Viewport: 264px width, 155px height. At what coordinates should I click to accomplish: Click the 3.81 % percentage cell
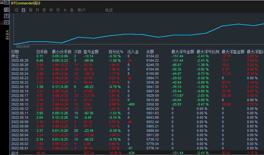pos(114,96)
